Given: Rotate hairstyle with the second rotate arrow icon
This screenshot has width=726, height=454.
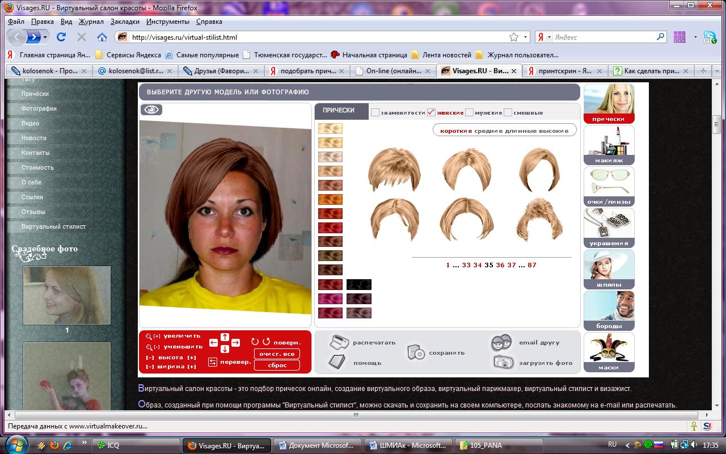Looking at the screenshot, I should tap(265, 342).
